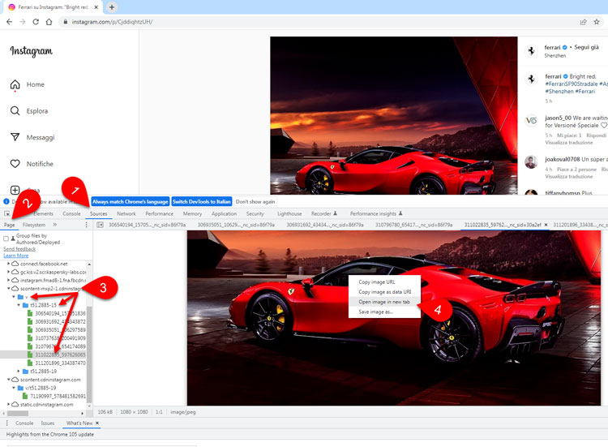Collapse the t51.2885-15 folder
This screenshot has height=447, width=608.
click(x=19, y=305)
